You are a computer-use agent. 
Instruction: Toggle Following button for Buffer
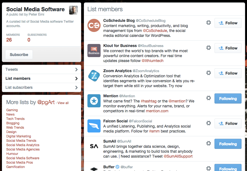click(228, 168)
